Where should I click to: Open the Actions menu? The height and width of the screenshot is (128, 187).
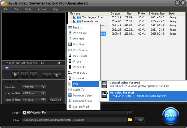42,9
